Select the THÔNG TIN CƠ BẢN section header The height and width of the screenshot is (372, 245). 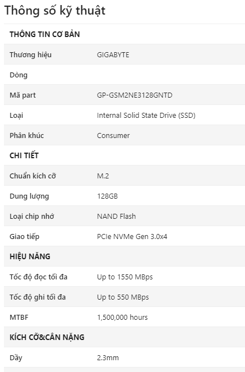[44, 34]
